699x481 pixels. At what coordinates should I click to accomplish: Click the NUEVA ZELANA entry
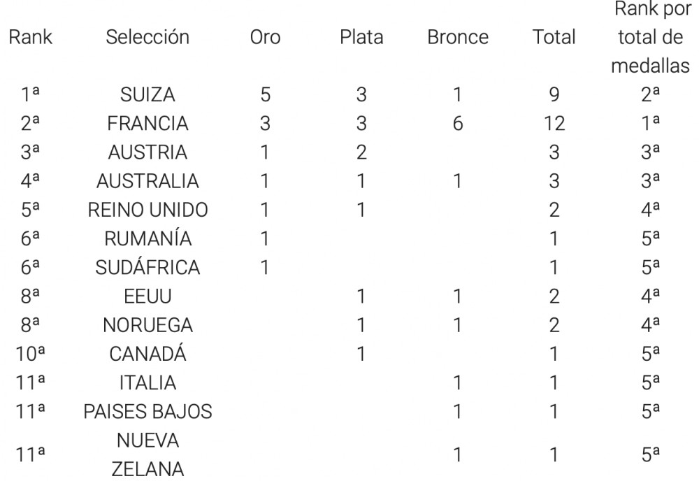[147, 454]
